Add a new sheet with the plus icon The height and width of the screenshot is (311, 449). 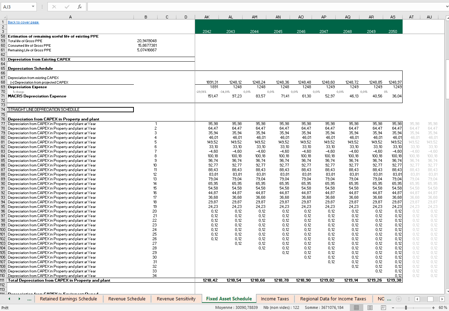point(398,299)
